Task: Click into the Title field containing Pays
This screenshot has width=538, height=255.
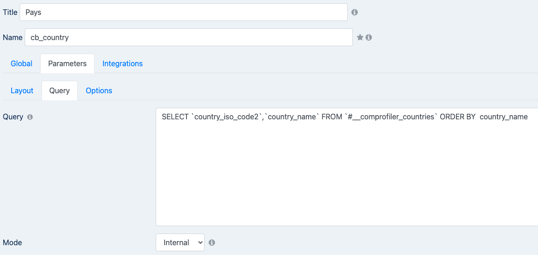Action: (x=184, y=13)
